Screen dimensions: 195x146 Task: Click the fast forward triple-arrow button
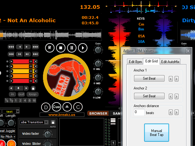pos(35,47)
